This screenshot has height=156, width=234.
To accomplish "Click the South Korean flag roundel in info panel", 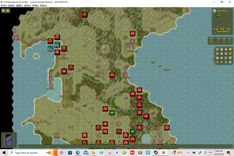I will (215, 11).
